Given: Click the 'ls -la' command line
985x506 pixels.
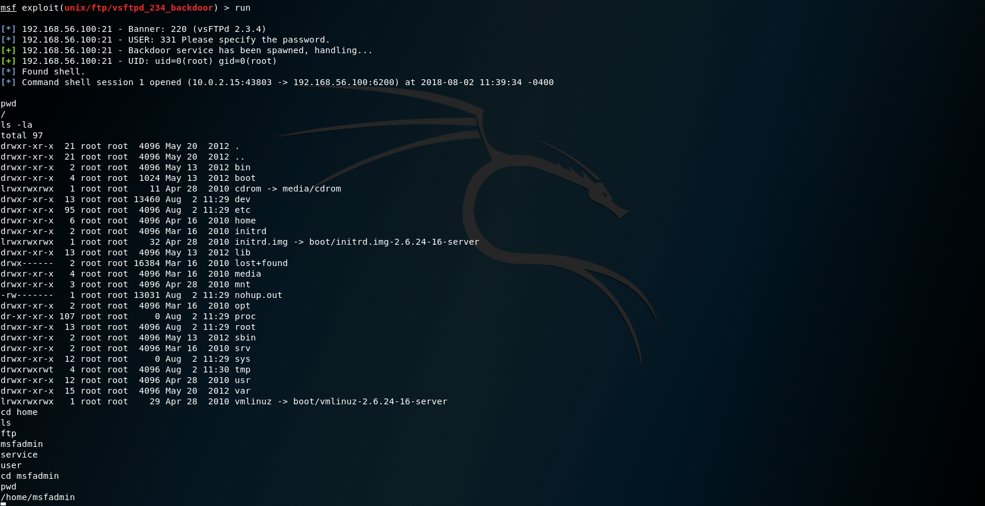Looking at the screenshot, I should coord(17,125).
